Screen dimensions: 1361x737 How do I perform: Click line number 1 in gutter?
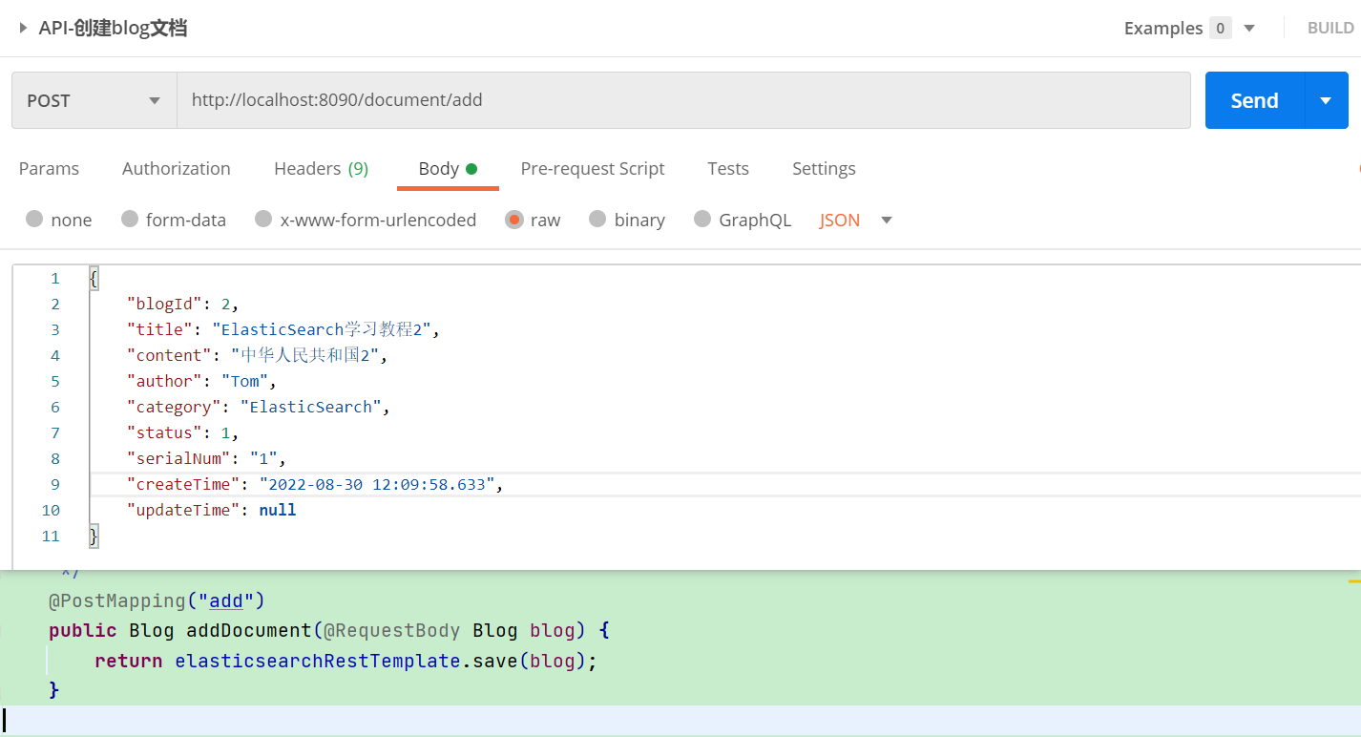[x=55, y=278]
